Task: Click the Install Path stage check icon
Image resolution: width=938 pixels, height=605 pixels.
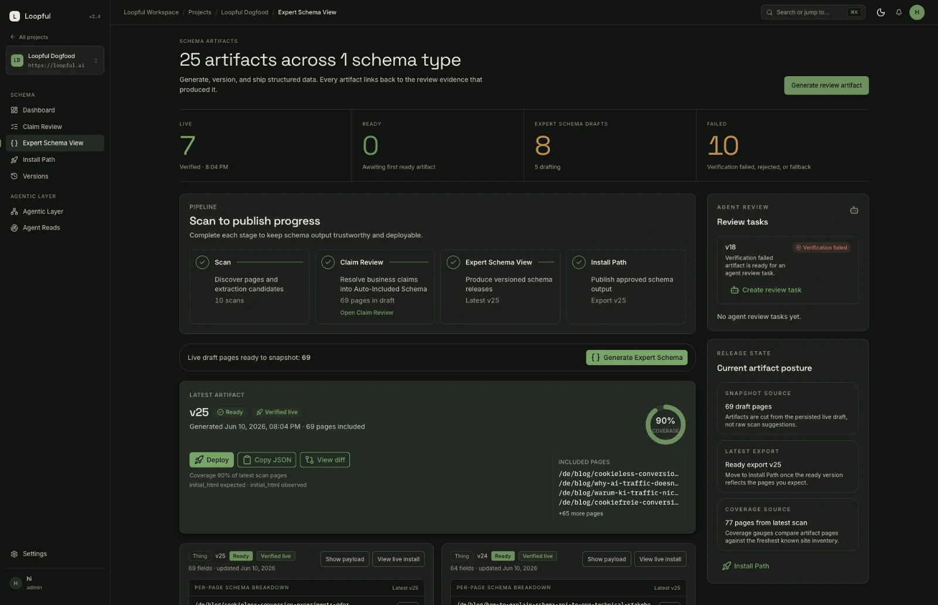Action: (579, 263)
